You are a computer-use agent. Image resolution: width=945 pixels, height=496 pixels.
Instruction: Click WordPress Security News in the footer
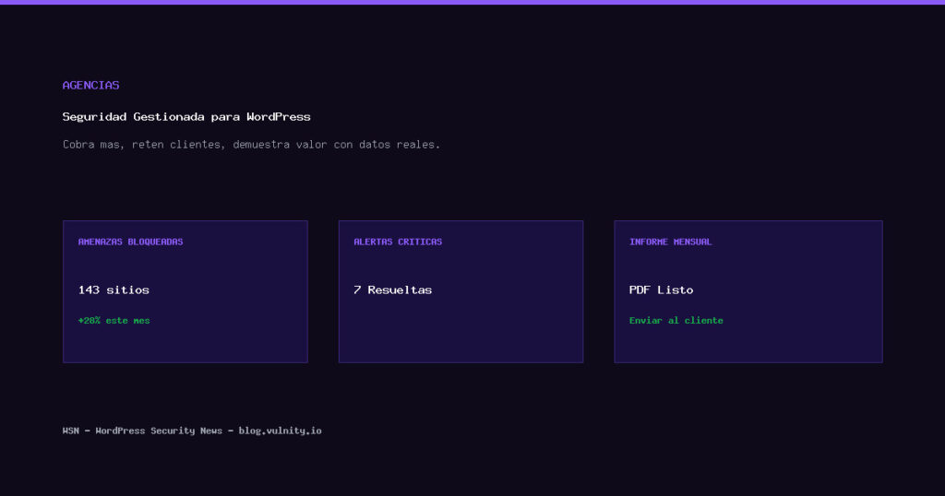point(159,431)
